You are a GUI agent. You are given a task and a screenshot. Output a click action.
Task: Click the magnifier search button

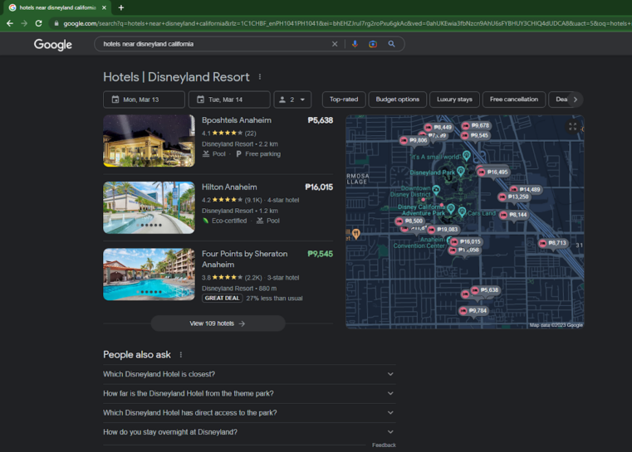[x=391, y=44]
